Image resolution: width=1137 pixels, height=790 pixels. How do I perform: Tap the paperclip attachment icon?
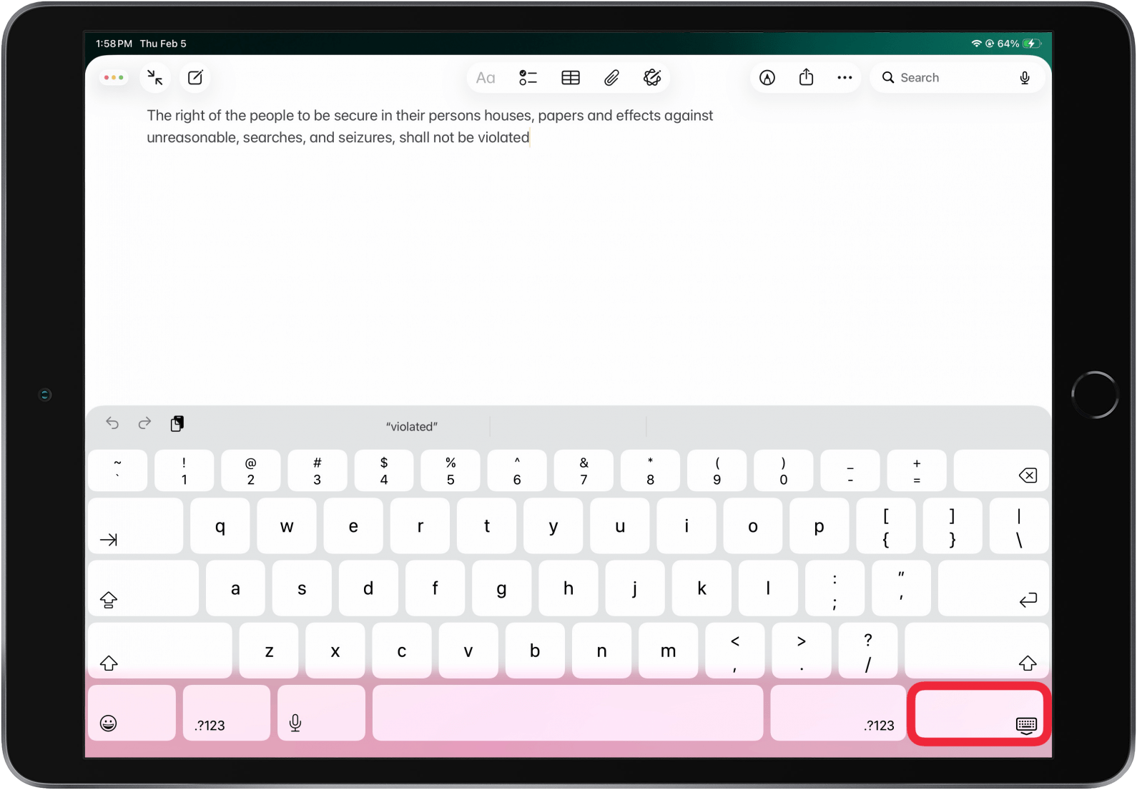pos(611,78)
